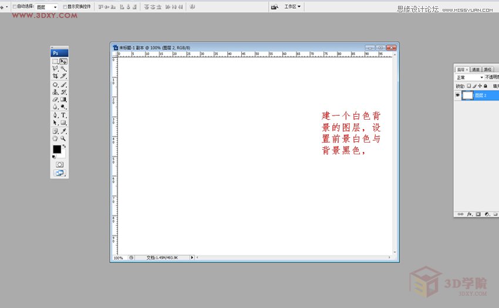This screenshot has width=499, height=308.
Task: Select the Slice tool
Action: tap(63, 76)
